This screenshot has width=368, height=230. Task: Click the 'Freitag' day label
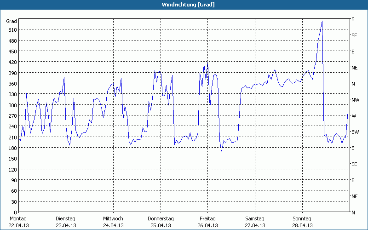click(x=208, y=219)
